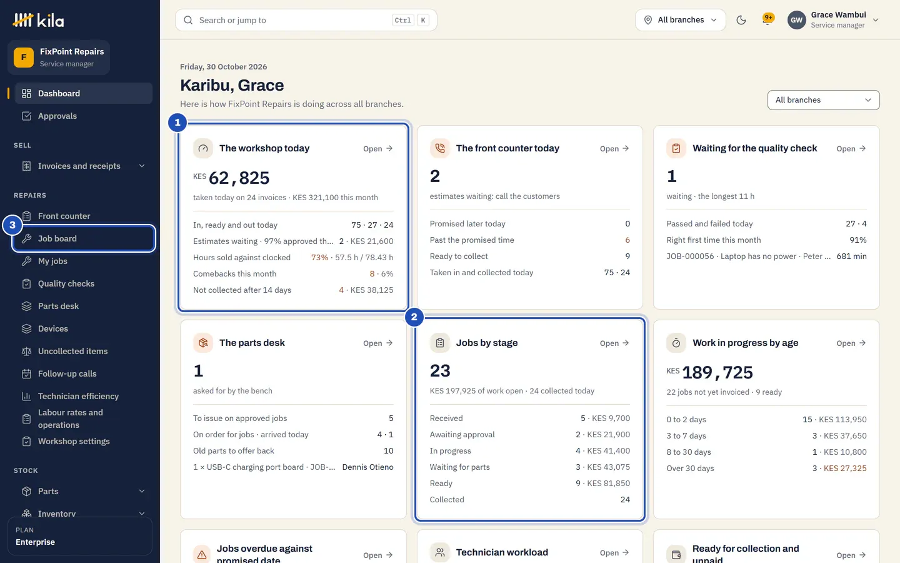
Task: Open Grace Wambui user menu
Action: [833, 20]
